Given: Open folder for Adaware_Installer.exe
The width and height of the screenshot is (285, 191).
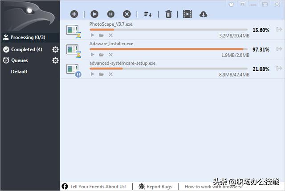Looking at the screenshot, I should pos(102,55).
